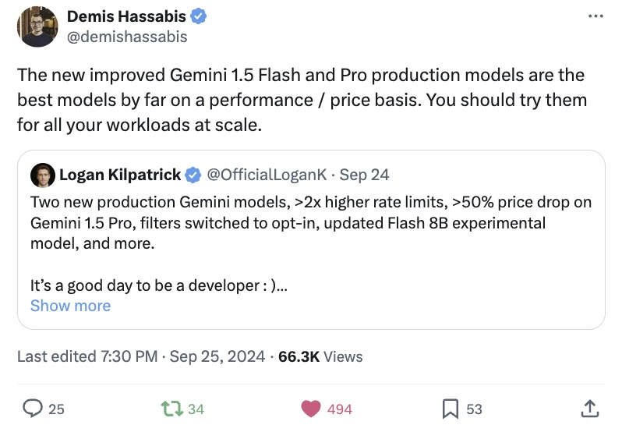622x432 pixels.
Task: Toggle the heart like icon
Action: click(311, 409)
